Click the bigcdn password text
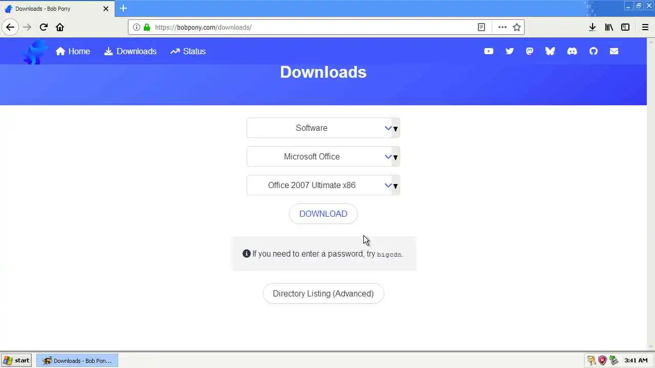This screenshot has width=655, height=368. click(x=389, y=255)
